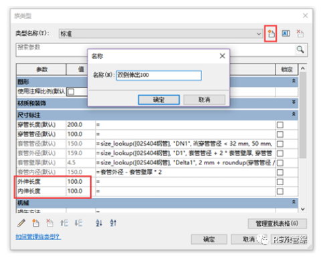Click the scrollbar up arrow of parameter list
The width and height of the screenshot is (331, 260).
pos(303,68)
